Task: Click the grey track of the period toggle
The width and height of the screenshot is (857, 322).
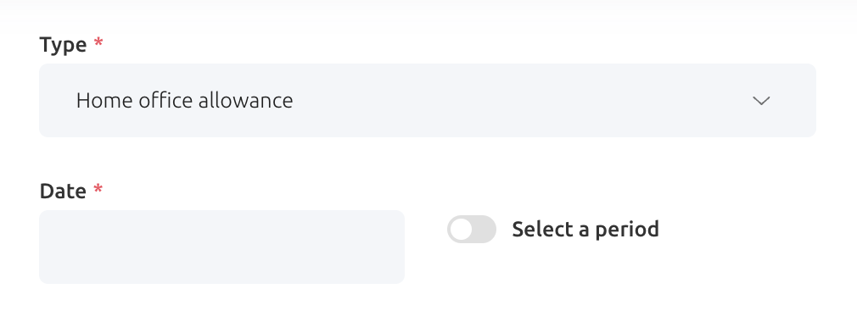Action: point(485,230)
